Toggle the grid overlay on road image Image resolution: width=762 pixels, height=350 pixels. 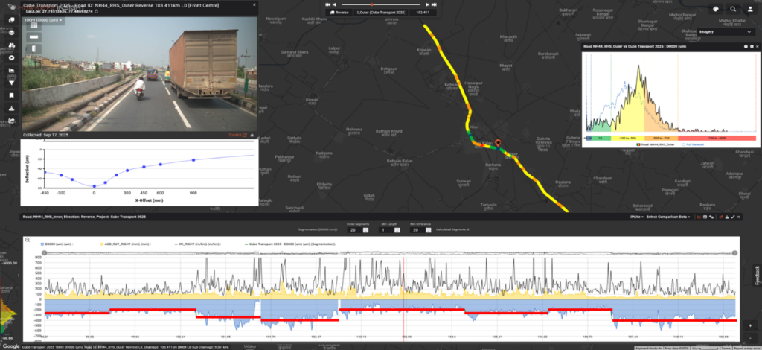coord(35,26)
